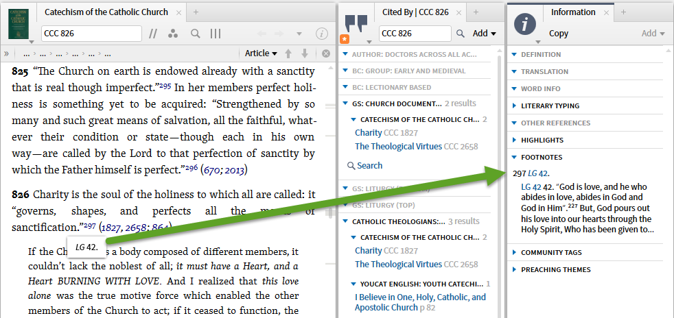Click the CCC 826 field in Cited By panel

pyautogui.click(x=415, y=34)
